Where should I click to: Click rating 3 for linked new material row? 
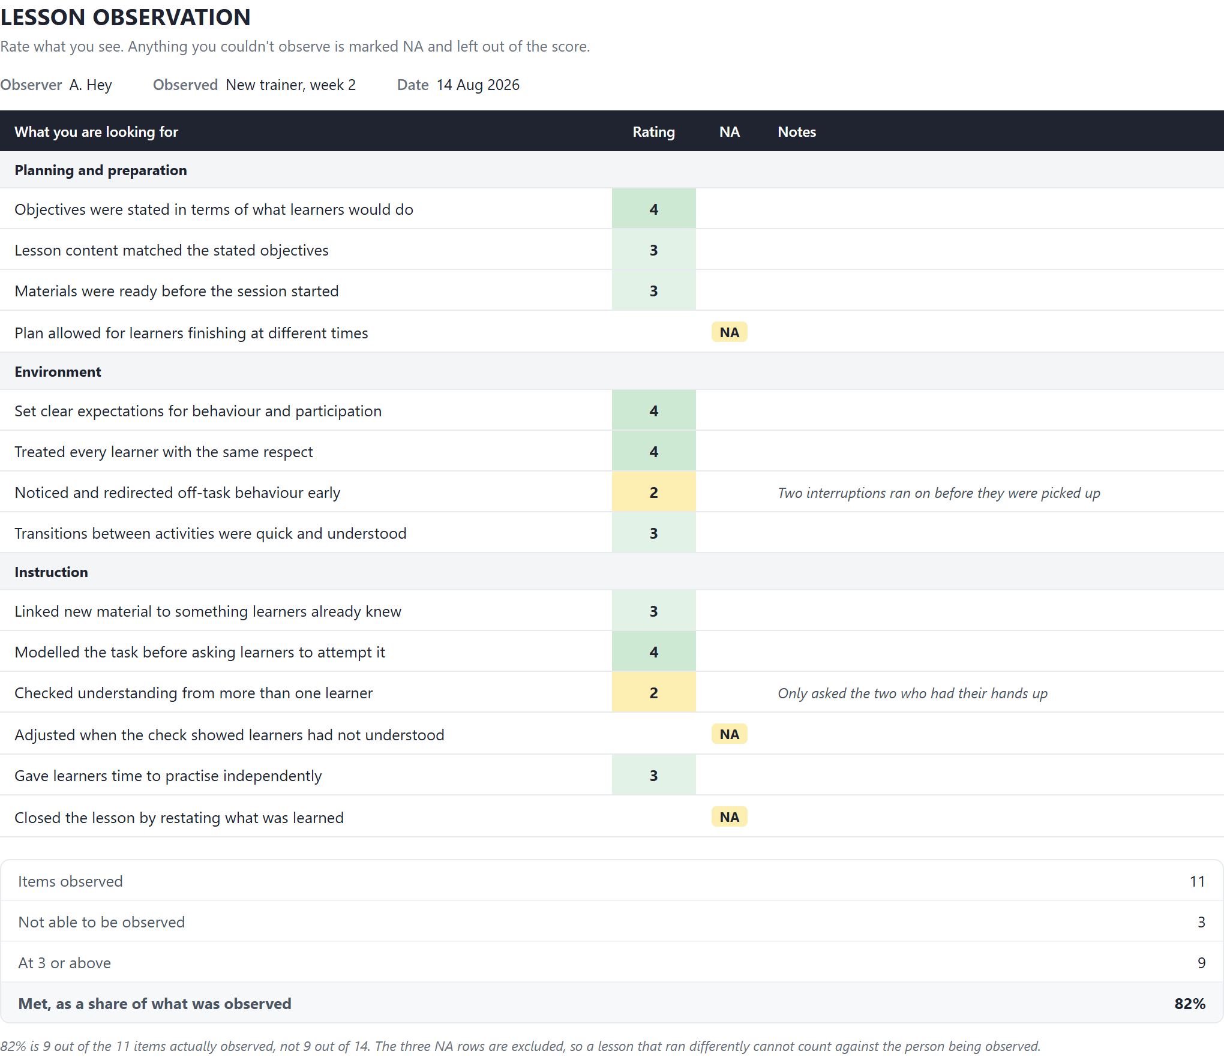point(653,611)
